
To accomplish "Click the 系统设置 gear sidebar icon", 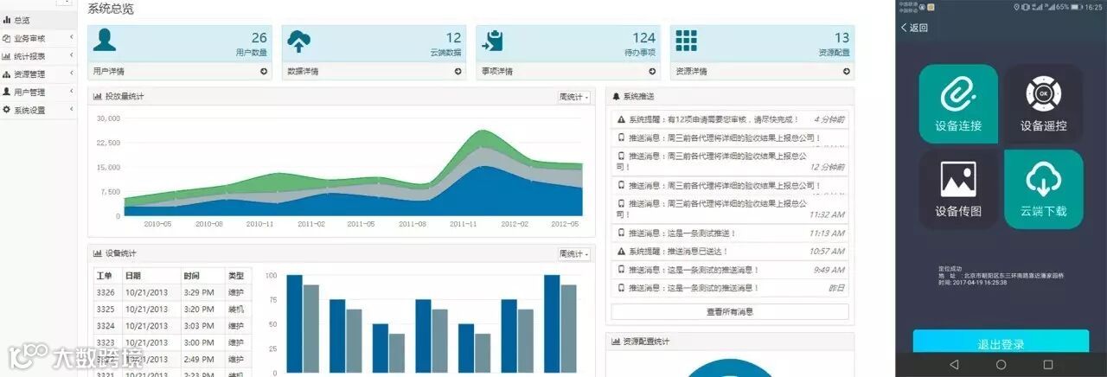I will 7,110.
